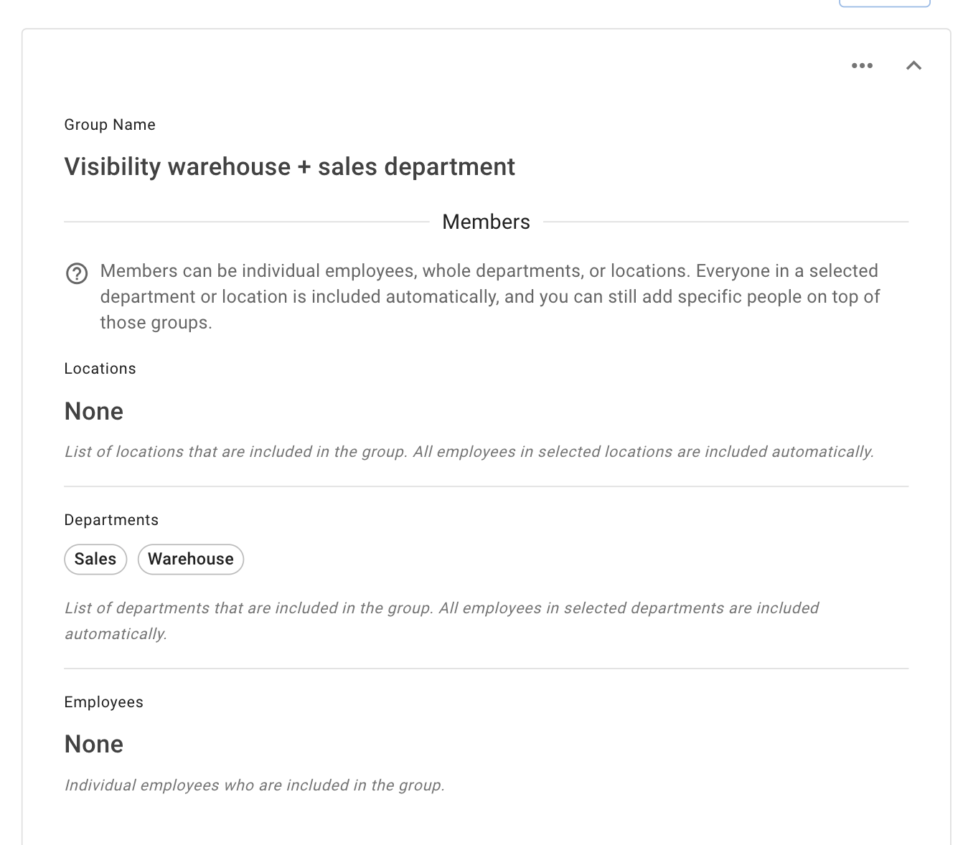The width and height of the screenshot is (963, 845).
Task: Click the departments list description text
Action: (x=441, y=621)
